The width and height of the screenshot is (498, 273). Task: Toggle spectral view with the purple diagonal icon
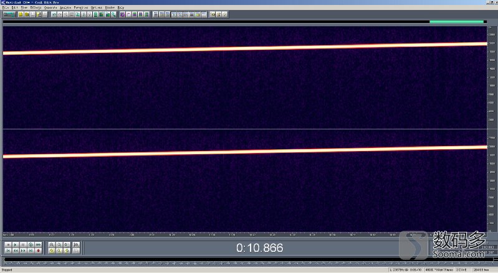pyautogui.click(x=123, y=14)
